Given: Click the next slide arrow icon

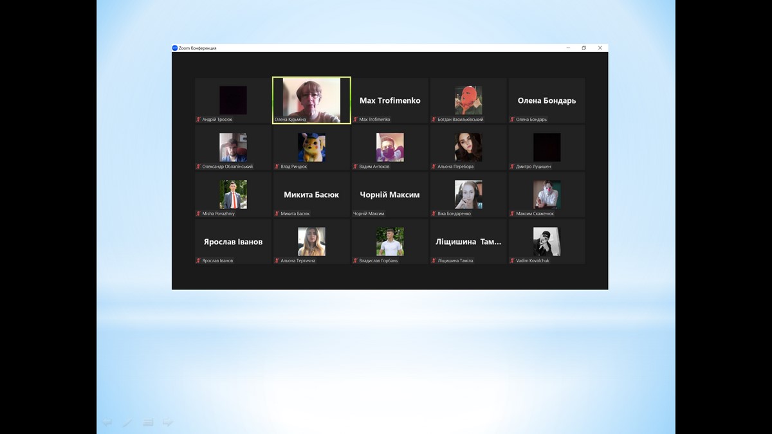Looking at the screenshot, I should (167, 422).
